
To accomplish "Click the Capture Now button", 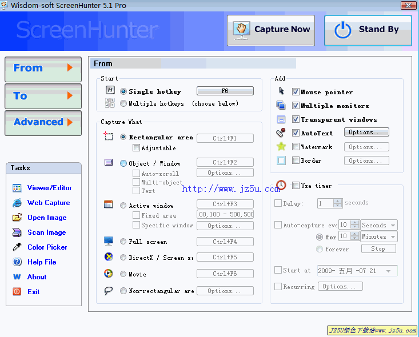I will click(271, 30).
